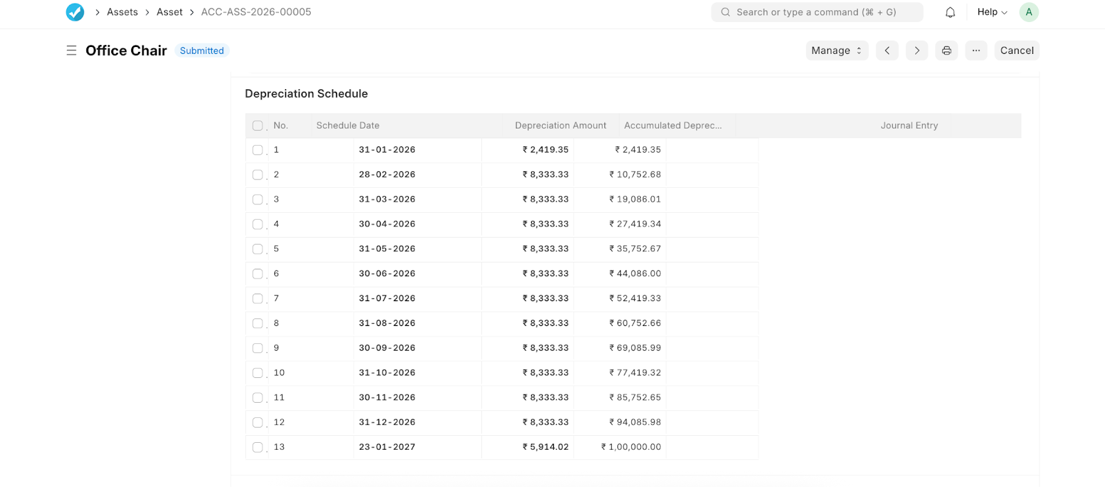Image resolution: width=1105 pixels, height=487 pixels.
Task: Go to next asset record arrow
Action: pos(916,50)
